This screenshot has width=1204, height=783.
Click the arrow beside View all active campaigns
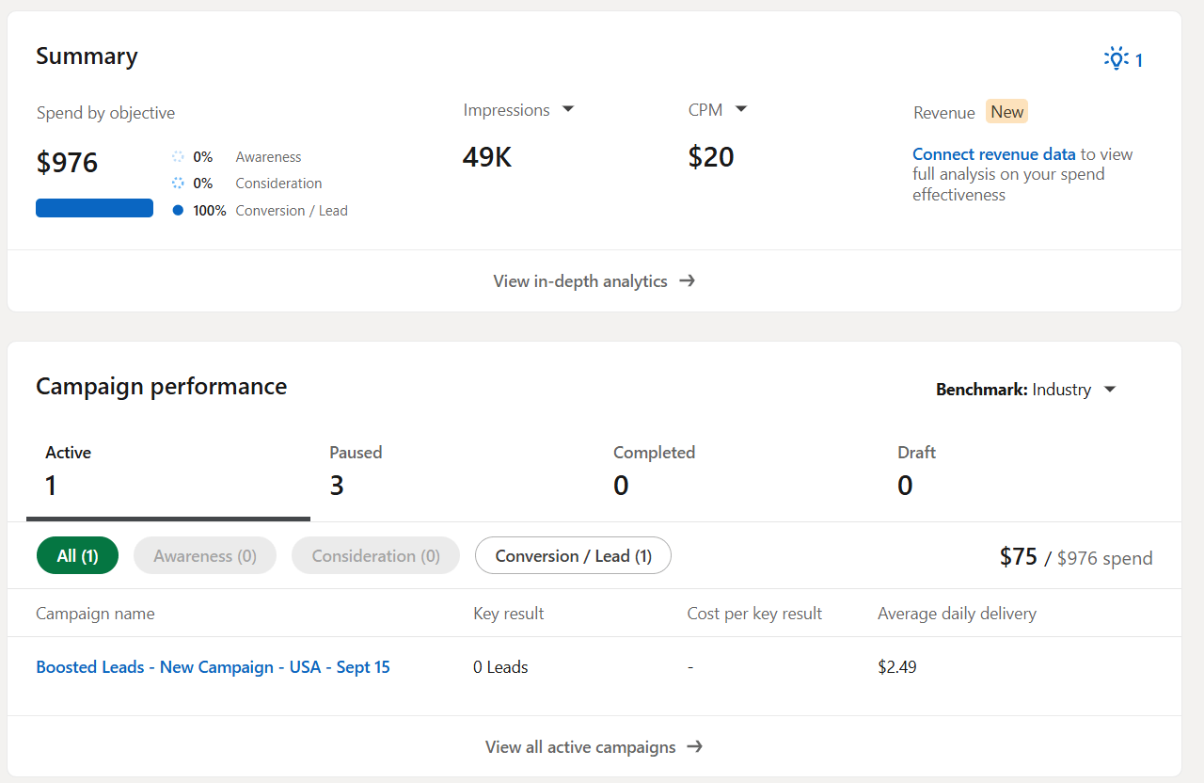coord(694,746)
